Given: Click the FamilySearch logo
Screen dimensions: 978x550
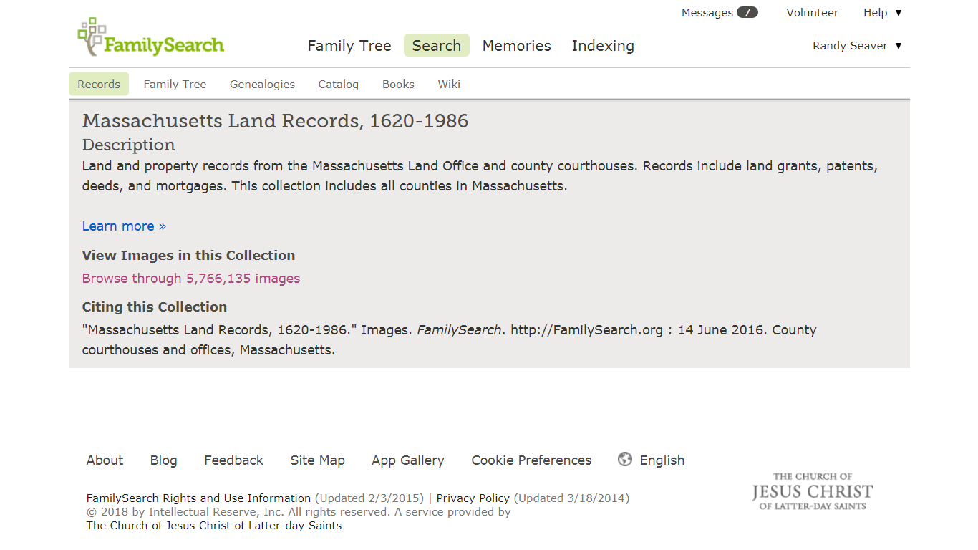Looking at the screenshot, I should point(150,36).
